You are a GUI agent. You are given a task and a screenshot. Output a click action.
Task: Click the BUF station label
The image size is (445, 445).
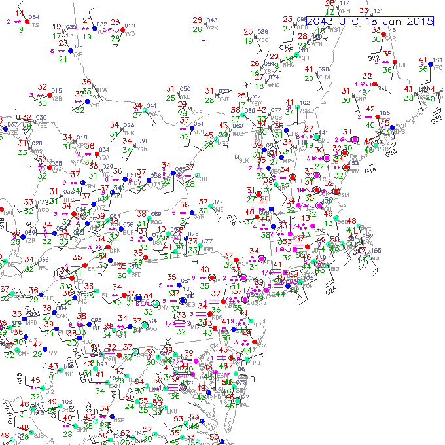pos(128,233)
